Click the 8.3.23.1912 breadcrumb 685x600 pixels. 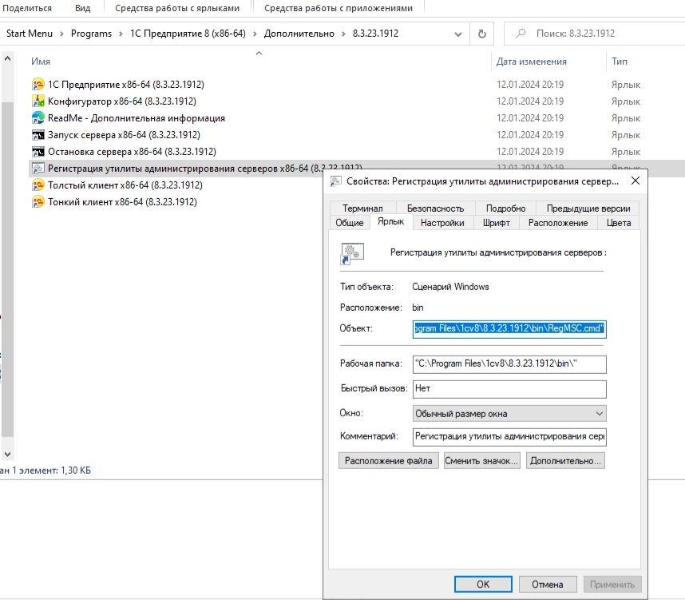(x=376, y=34)
